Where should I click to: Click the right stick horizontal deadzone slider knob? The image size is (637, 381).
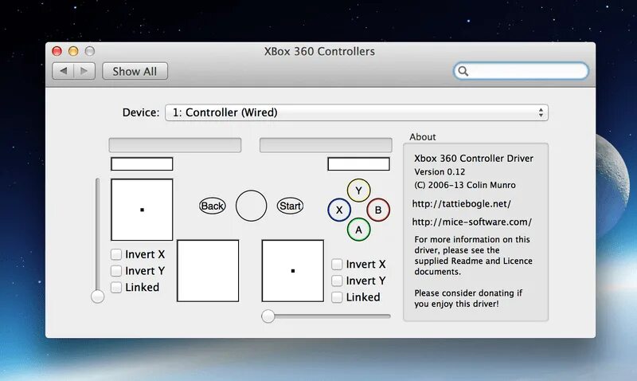[268, 316]
